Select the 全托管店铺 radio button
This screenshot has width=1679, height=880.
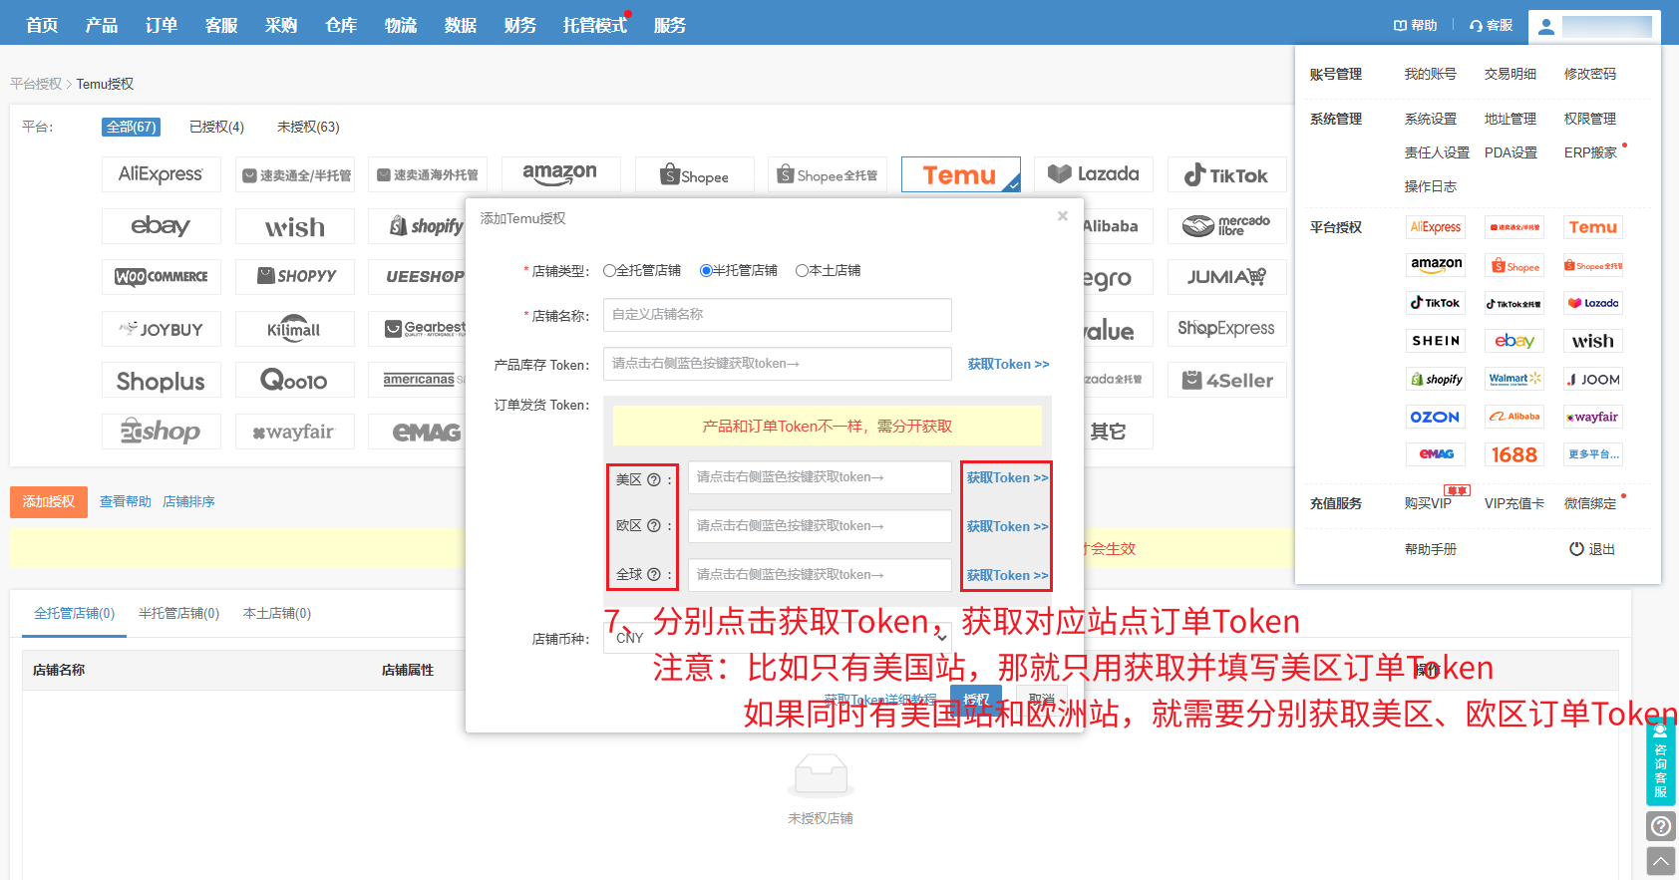tap(609, 271)
